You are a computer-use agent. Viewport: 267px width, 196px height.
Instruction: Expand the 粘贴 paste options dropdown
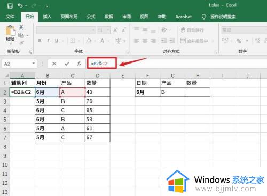[10, 44]
